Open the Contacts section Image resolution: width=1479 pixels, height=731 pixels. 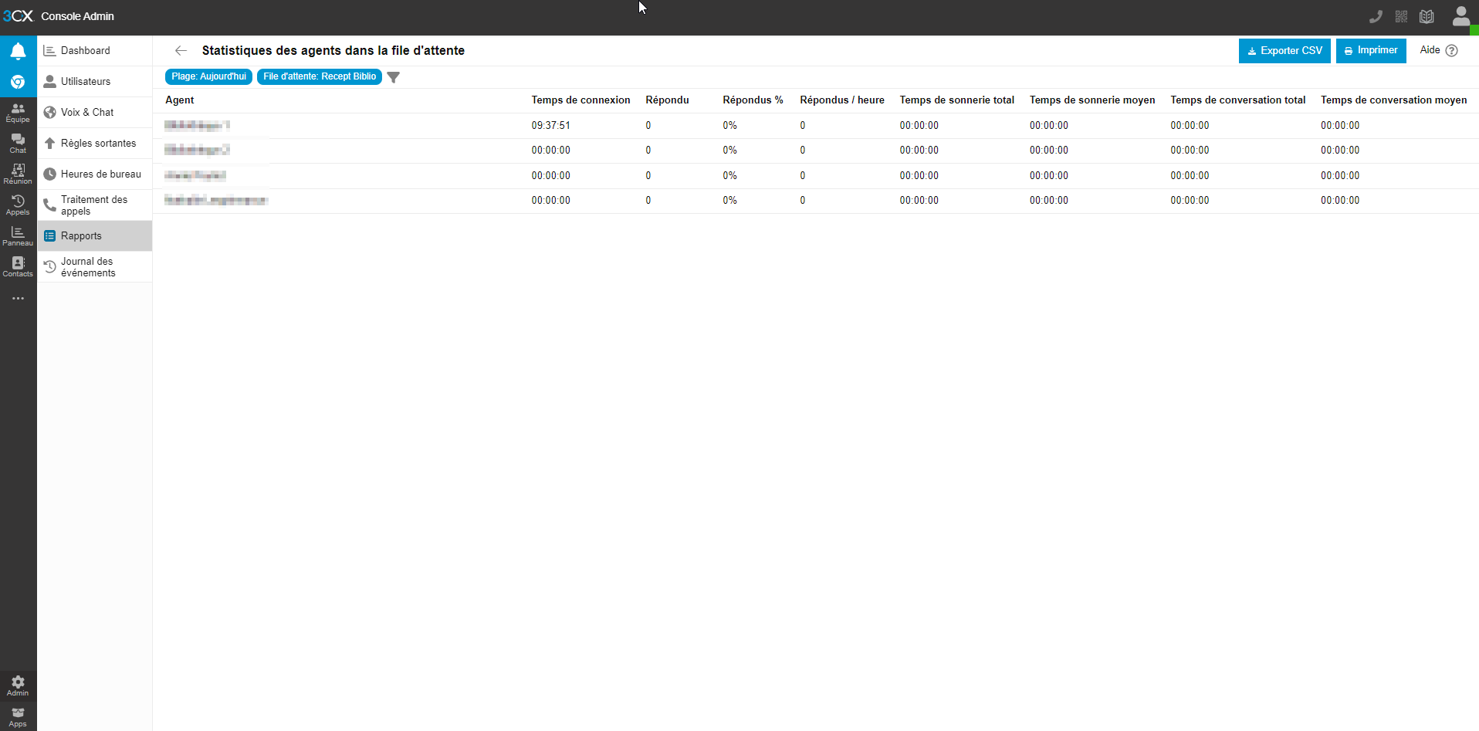pos(18,267)
